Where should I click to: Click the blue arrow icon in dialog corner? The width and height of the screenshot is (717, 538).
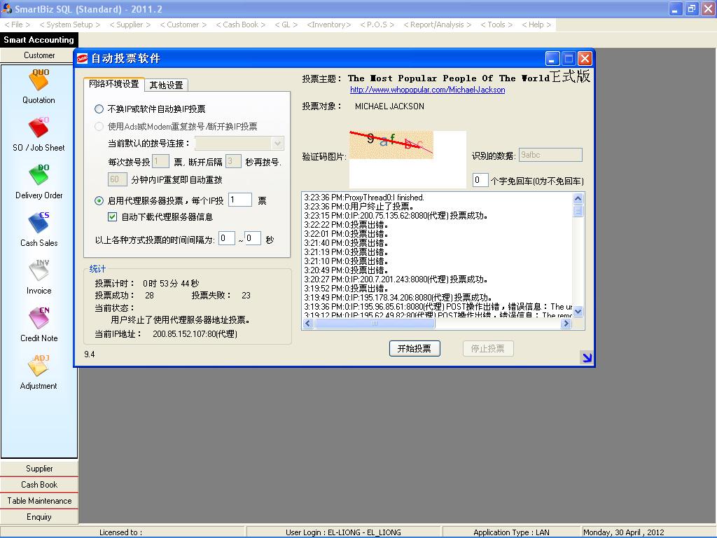point(587,358)
